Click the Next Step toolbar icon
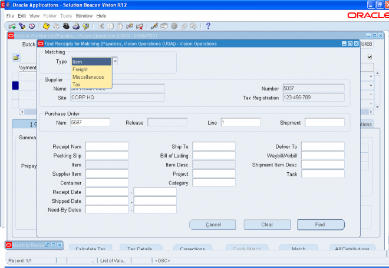Viewport: 389px width, 268px height. click(57, 26)
